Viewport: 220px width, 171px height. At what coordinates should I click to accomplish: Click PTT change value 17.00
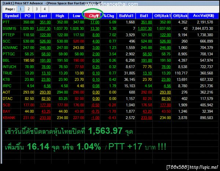[95, 22]
